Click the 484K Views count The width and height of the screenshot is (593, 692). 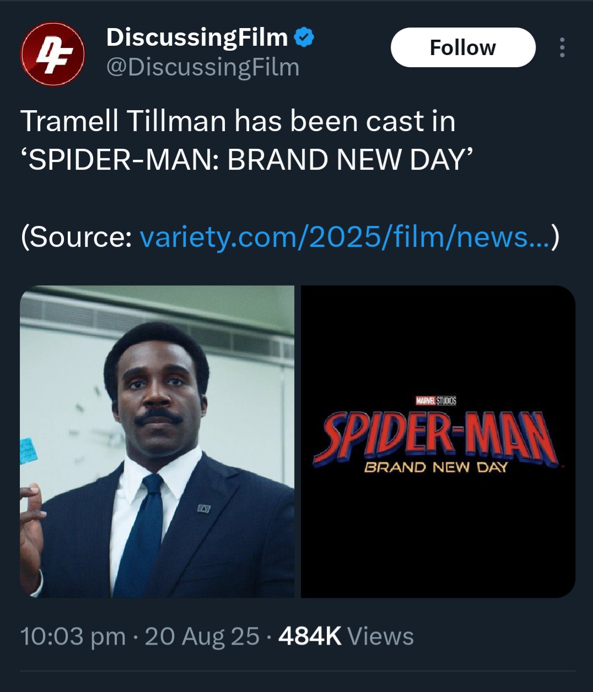point(346,636)
